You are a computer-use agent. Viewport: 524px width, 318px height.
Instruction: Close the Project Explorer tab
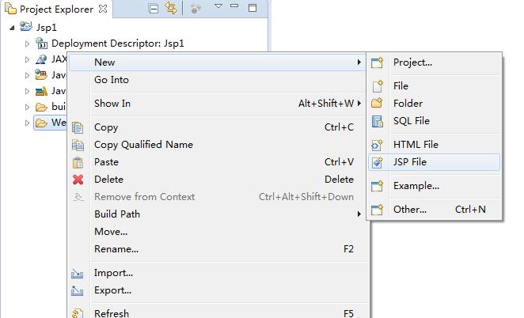coord(102,9)
